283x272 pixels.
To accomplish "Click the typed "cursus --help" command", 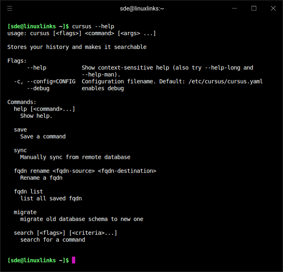I will pos(93,26).
